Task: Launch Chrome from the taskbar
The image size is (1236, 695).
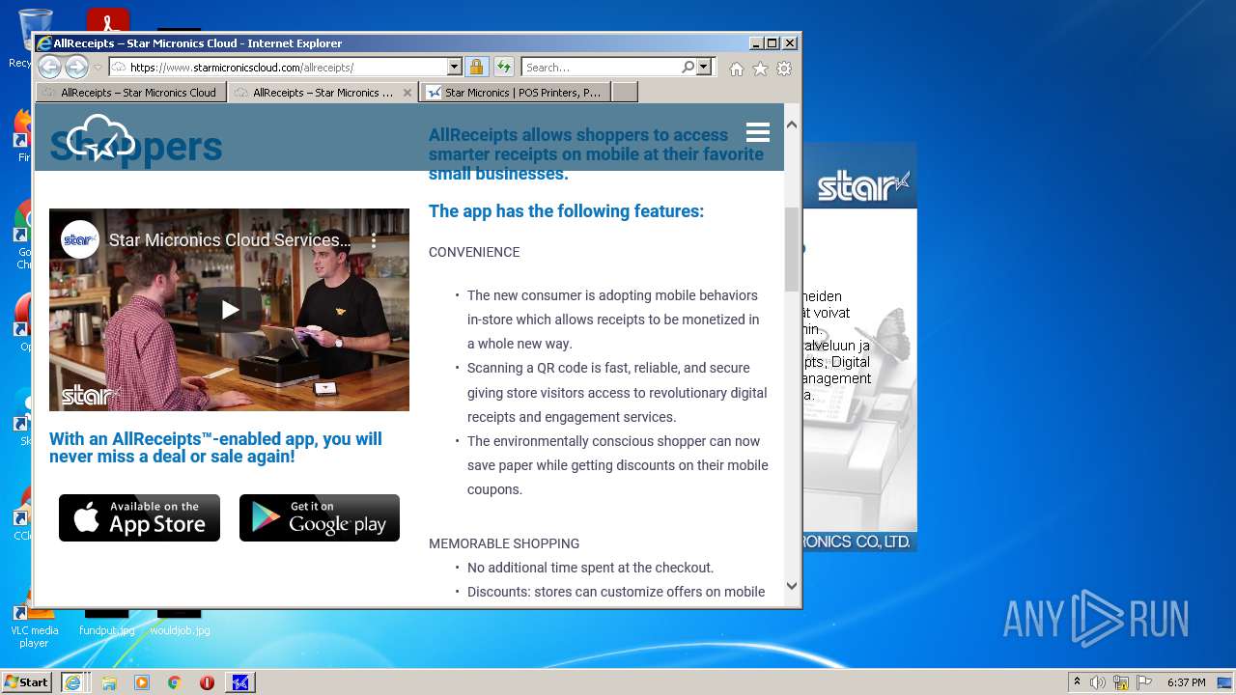Action: (x=175, y=682)
